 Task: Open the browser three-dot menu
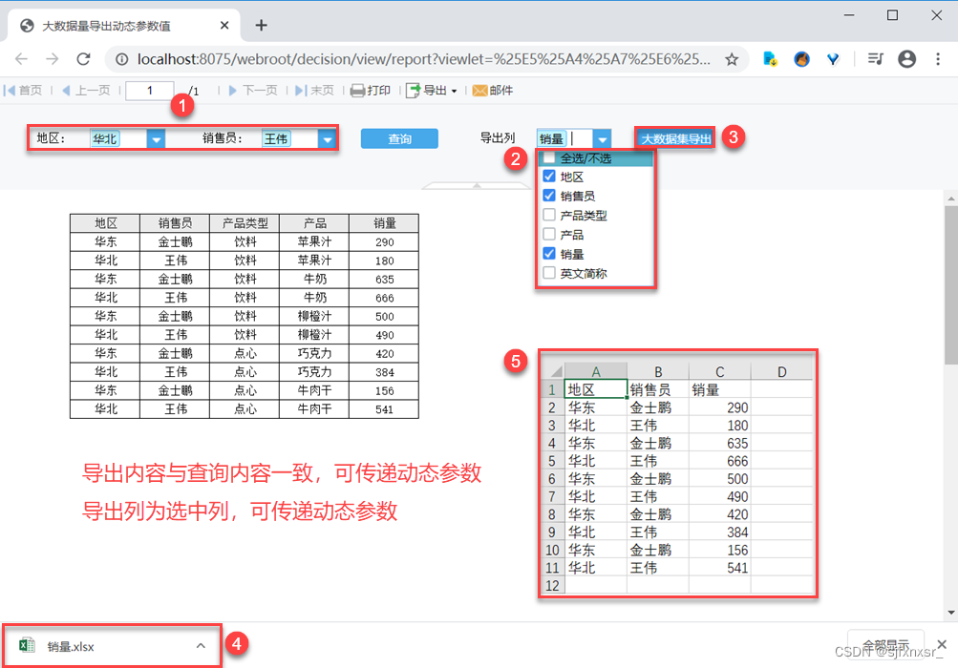pos(938,58)
